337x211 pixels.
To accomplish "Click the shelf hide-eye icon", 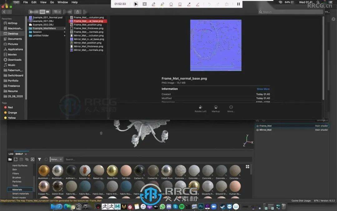I will pos(27,159).
